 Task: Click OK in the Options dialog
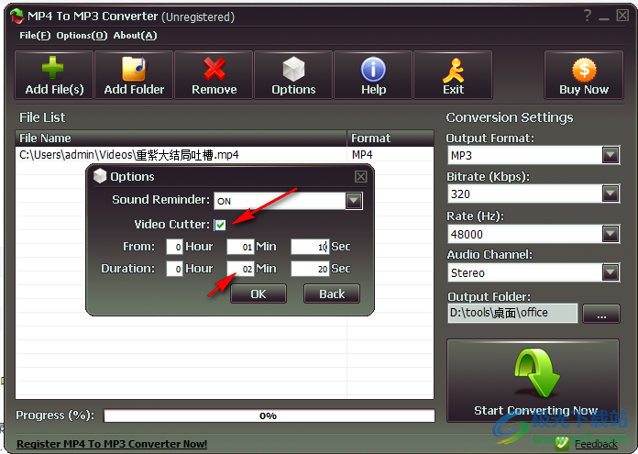(x=258, y=293)
